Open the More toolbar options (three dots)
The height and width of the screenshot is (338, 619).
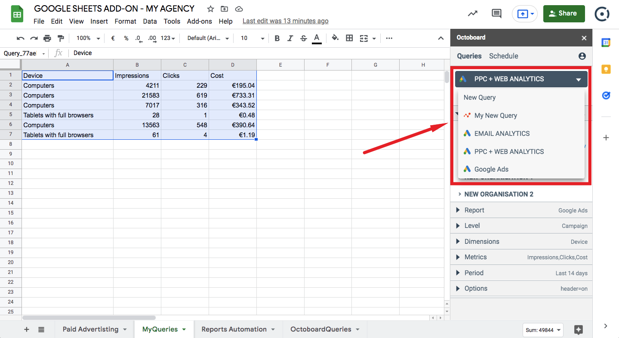coord(389,38)
